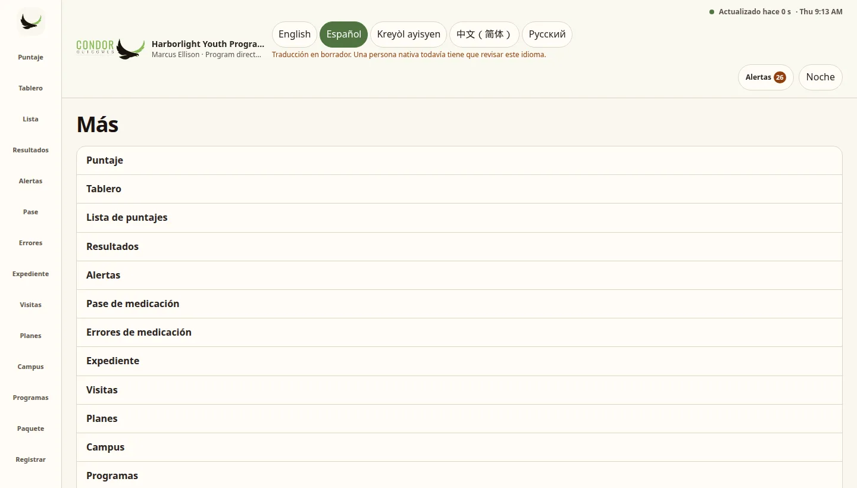Go to Planes in sidebar
The height and width of the screenshot is (488, 857).
[x=30, y=336]
